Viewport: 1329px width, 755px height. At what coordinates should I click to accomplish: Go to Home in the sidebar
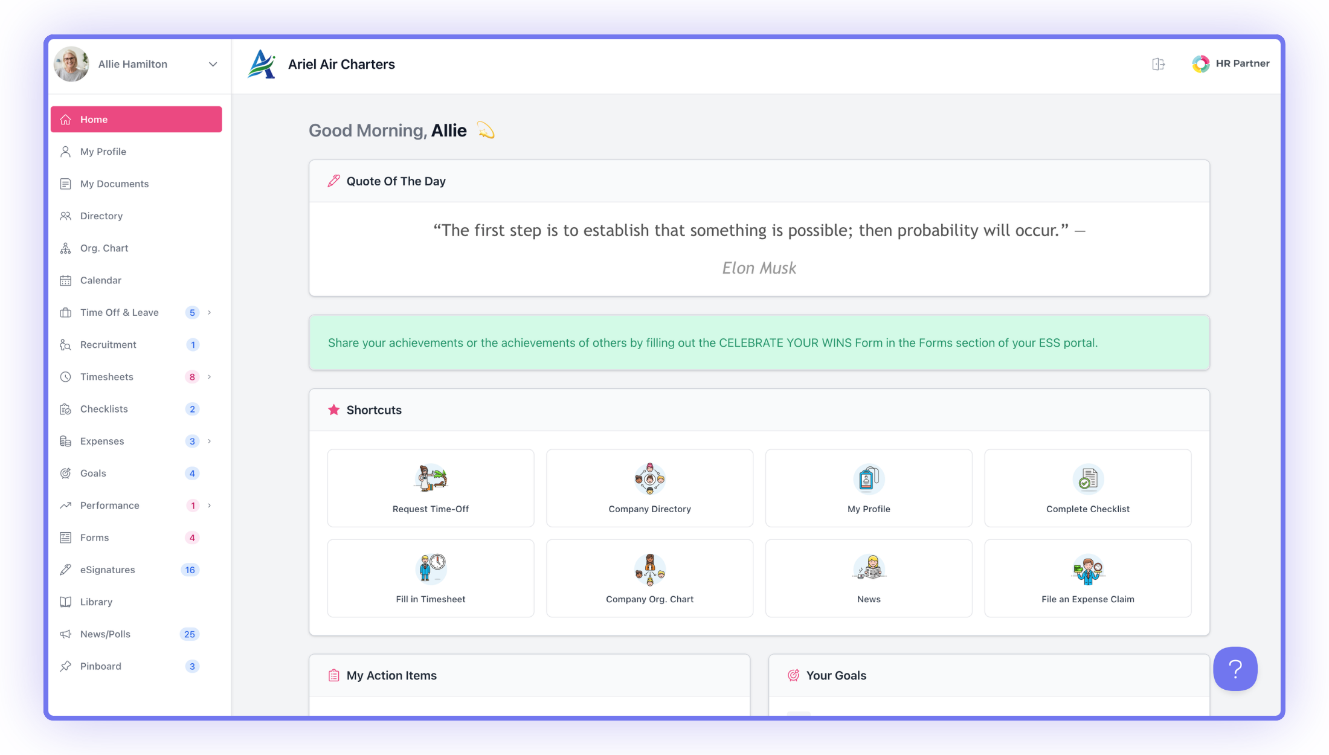click(136, 120)
